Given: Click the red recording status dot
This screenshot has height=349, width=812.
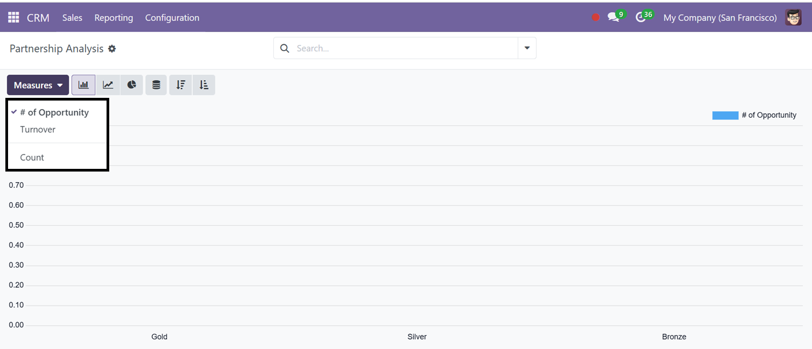Looking at the screenshot, I should pyautogui.click(x=596, y=18).
